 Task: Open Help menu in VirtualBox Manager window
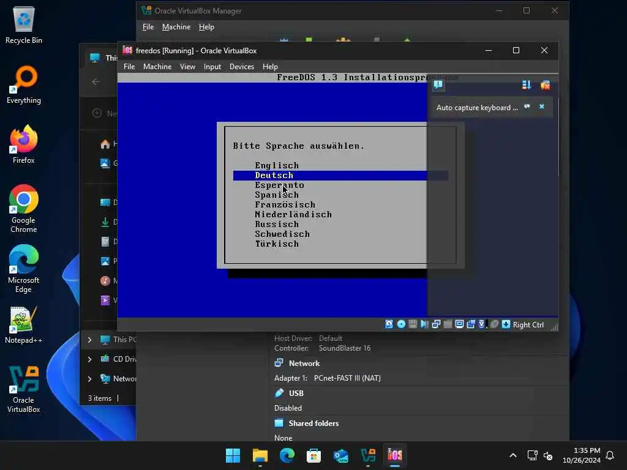pos(206,27)
